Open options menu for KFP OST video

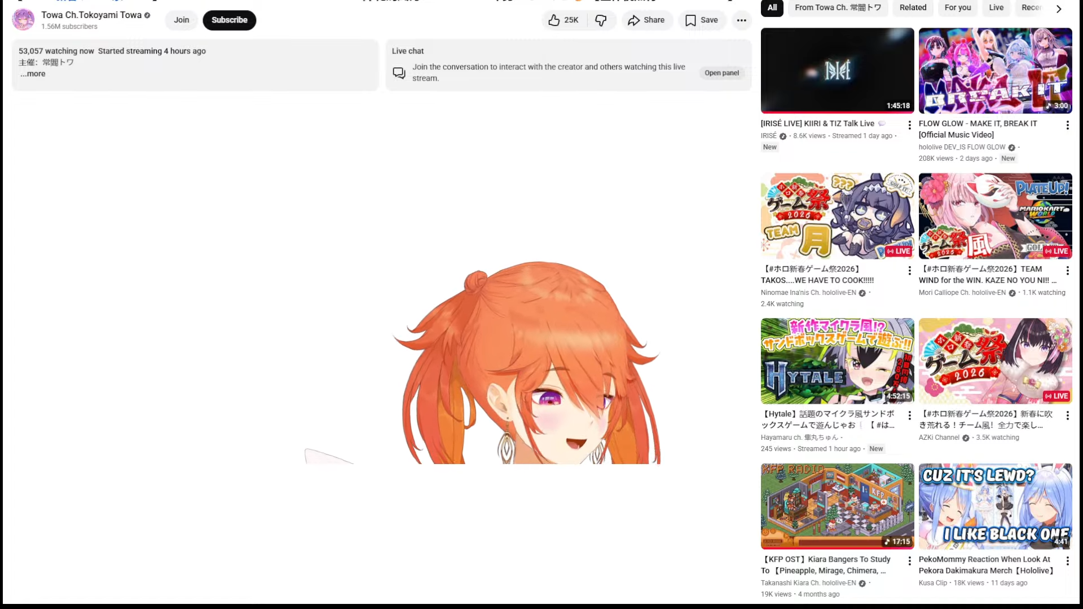[909, 561]
